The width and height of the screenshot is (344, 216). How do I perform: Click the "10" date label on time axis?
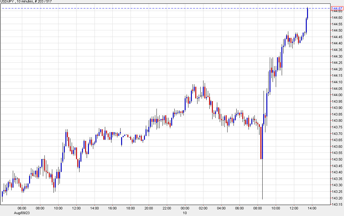[x=185, y=213]
